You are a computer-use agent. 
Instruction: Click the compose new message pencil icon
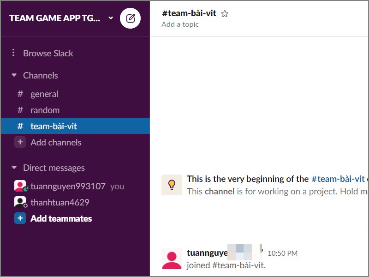point(130,18)
